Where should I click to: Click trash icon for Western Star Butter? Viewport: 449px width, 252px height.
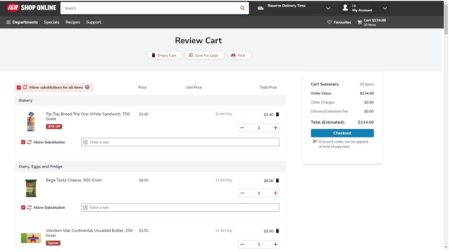[x=277, y=231]
